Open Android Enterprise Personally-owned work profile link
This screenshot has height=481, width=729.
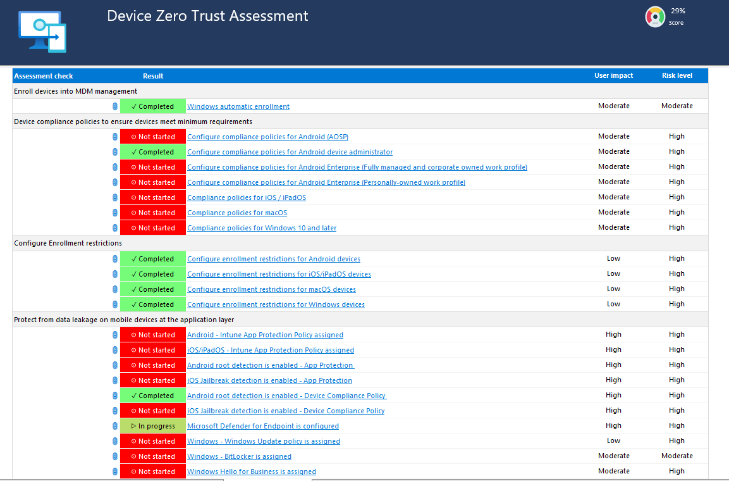(x=326, y=182)
